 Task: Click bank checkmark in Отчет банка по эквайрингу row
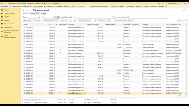click(x=60, y=50)
